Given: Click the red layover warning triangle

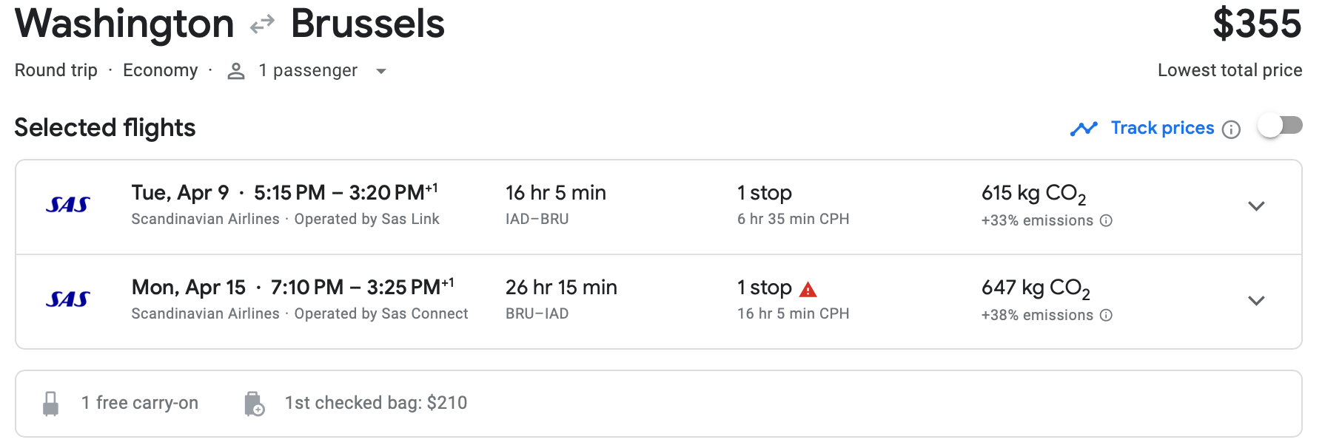Looking at the screenshot, I should coord(808,289).
